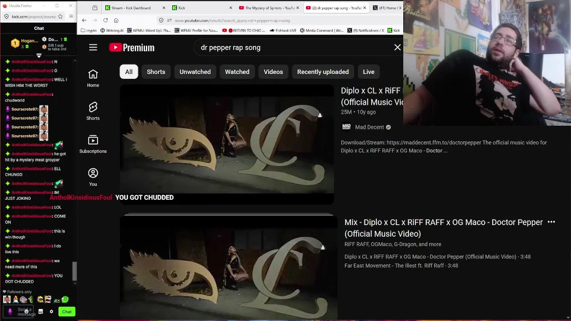Click the 'Followers only' chat label
Image resolution: width=571 pixels, height=321 pixels.
pyautogui.click(x=20, y=292)
